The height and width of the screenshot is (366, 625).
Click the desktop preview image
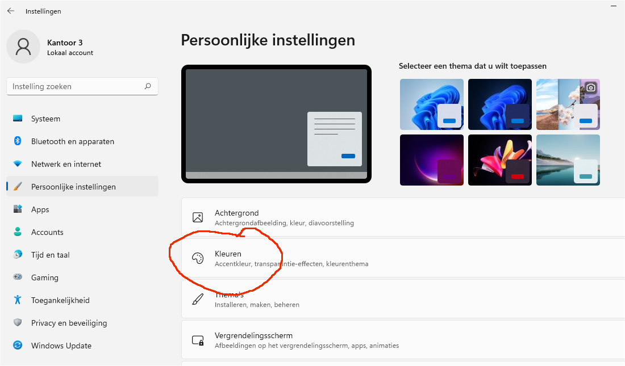click(x=276, y=124)
